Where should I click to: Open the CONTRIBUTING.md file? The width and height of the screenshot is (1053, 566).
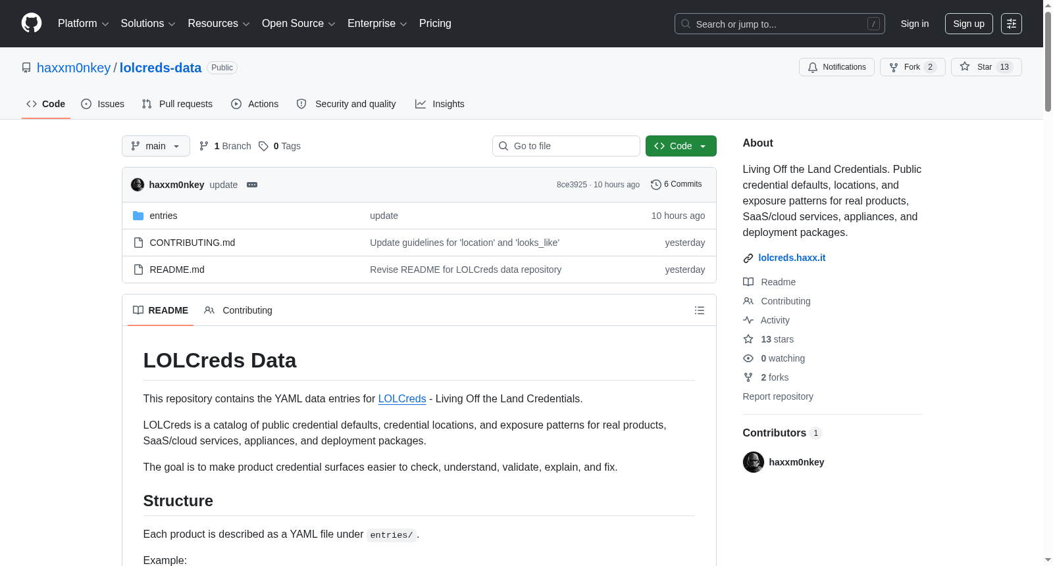click(x=192, y=243)
